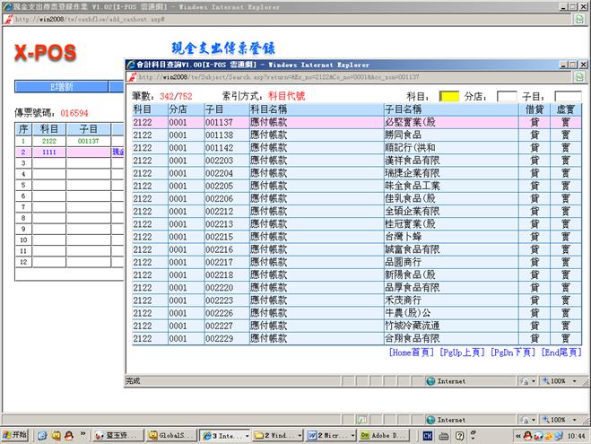Open the Microsoft Word taskbar group
Screen dimensions: 591x444
tap(330, 435)
